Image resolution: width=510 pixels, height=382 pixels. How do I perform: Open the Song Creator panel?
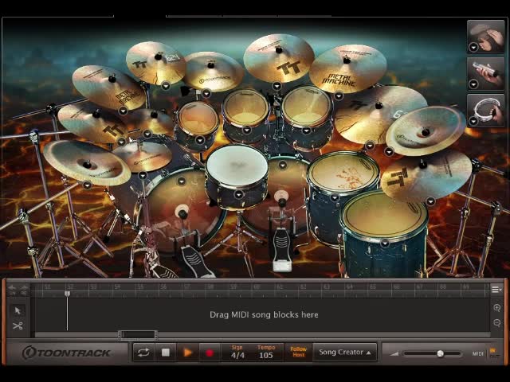tap(345, 353)
